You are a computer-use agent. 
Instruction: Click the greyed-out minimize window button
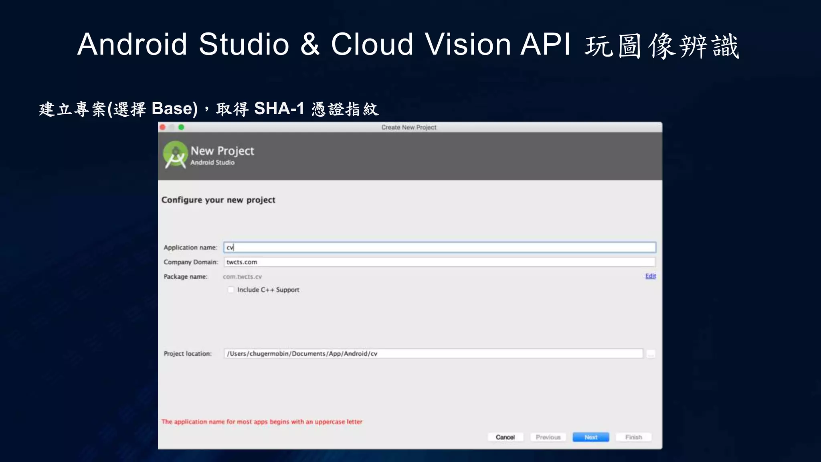172,127
